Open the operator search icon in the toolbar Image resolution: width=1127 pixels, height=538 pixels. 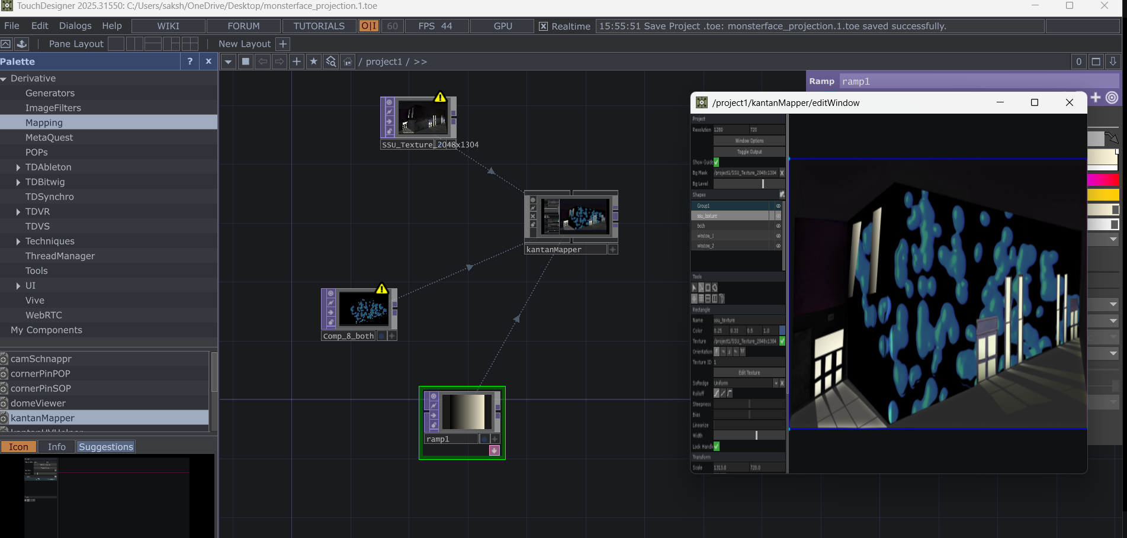(330, 62)
